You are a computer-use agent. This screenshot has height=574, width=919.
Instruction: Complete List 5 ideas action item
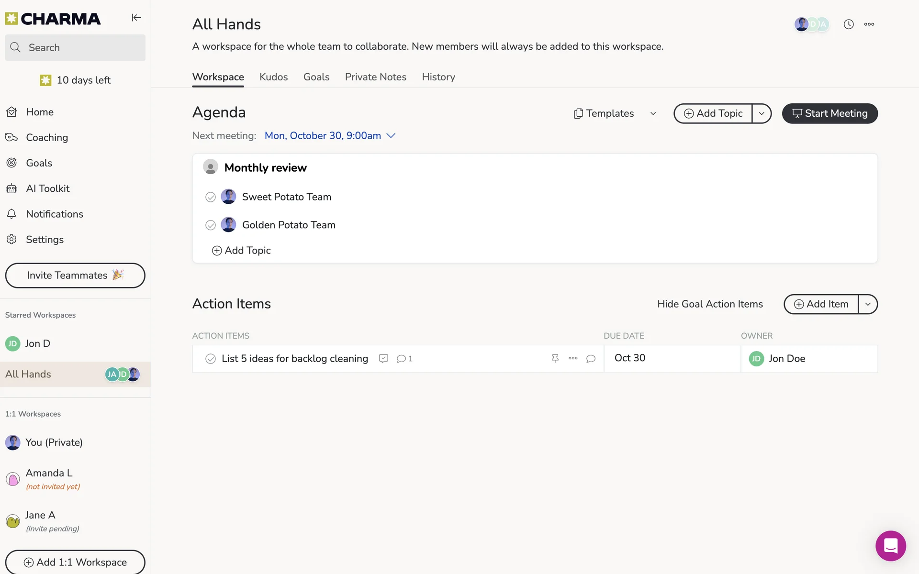click(210, 359)
